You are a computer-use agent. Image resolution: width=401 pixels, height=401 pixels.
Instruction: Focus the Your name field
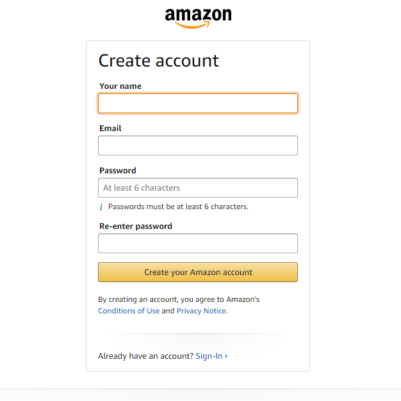pos(198,104)
